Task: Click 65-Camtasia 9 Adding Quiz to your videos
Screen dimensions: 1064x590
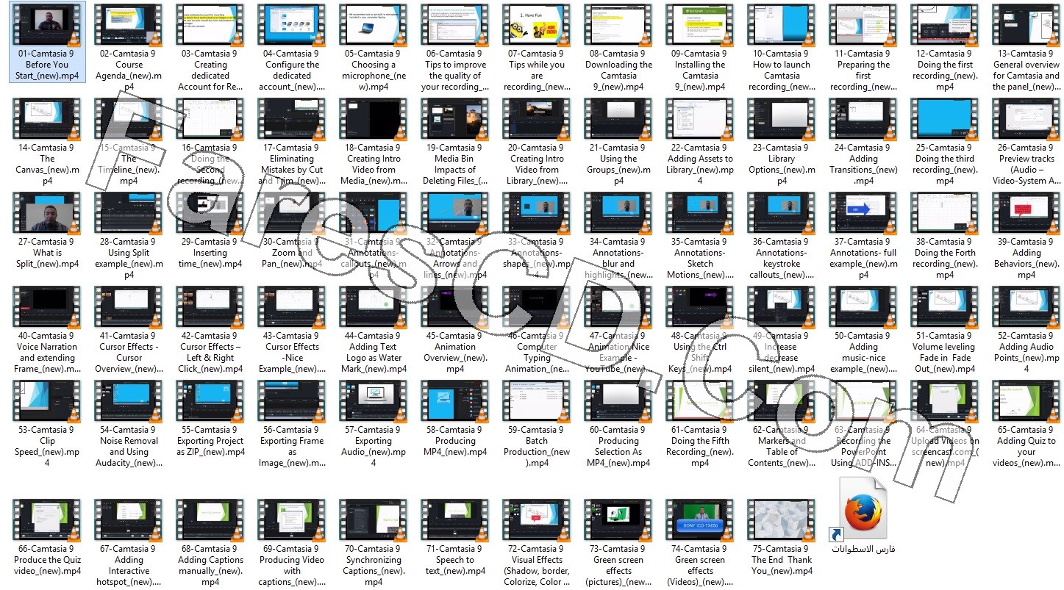Action: pos(1026,423)
